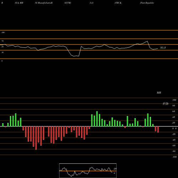This screenshot has height=178, width=178.
Task: Click the MR axis label -60
Action: 174,146
